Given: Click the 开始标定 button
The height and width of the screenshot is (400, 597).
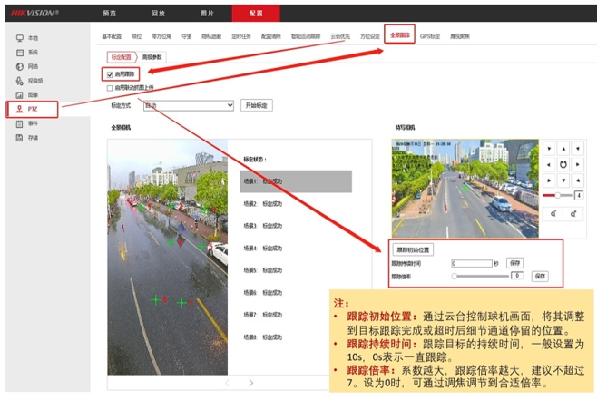Looking at the screenshot, I should point(257,105).
